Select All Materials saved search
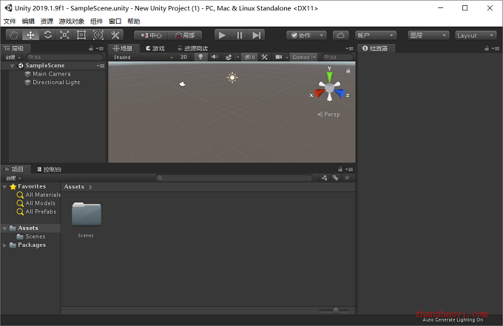This screenshot has width=503, height=326. point(38,194)
